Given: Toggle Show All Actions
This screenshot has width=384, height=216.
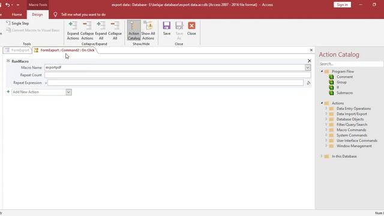Looking at the screenshot, I should (x=148, y=31).
